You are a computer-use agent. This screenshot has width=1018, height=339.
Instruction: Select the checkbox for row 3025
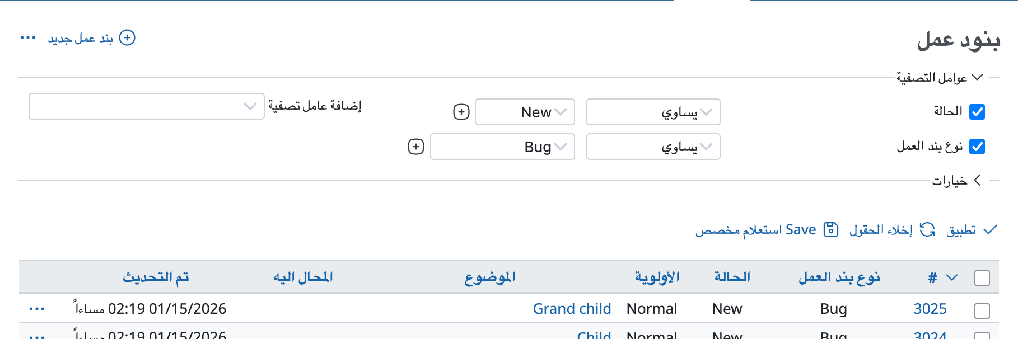pos(982,310)
